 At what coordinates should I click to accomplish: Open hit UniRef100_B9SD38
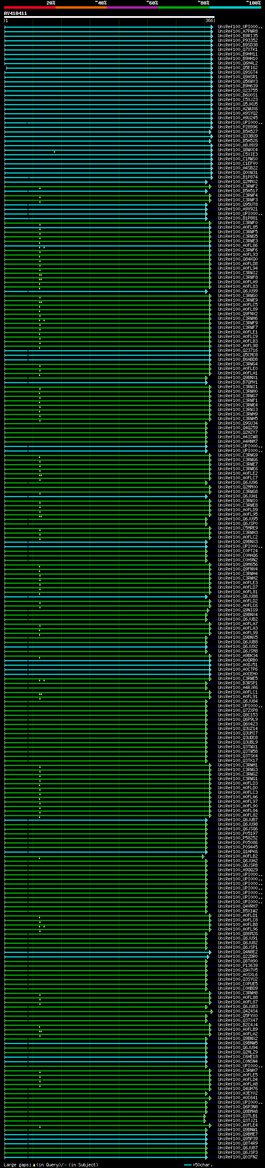[238, 45]
